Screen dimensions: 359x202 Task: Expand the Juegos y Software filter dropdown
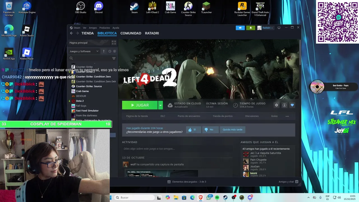pyautogui.click(x=84, y=51)
